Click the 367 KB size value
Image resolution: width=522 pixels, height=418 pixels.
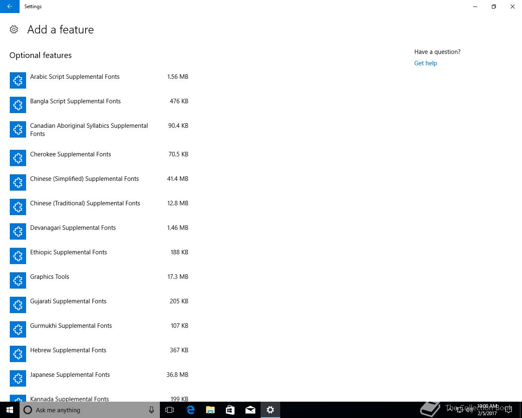coord(179,350)
